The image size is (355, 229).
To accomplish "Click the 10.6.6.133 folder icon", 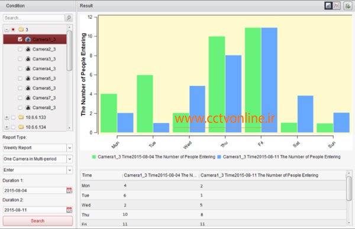I will (21, 117).
